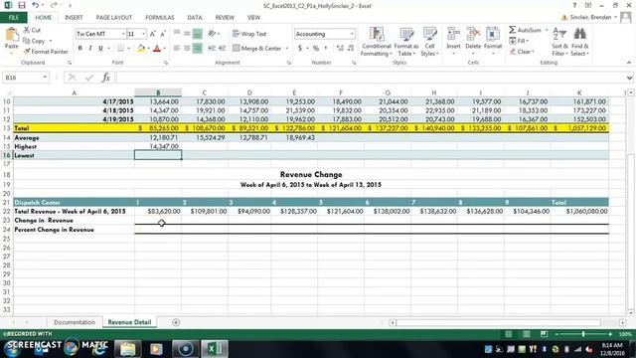Expand the formula bar chevron
Image resolution: width=636 pixels, height=358 pixels.
629,78
